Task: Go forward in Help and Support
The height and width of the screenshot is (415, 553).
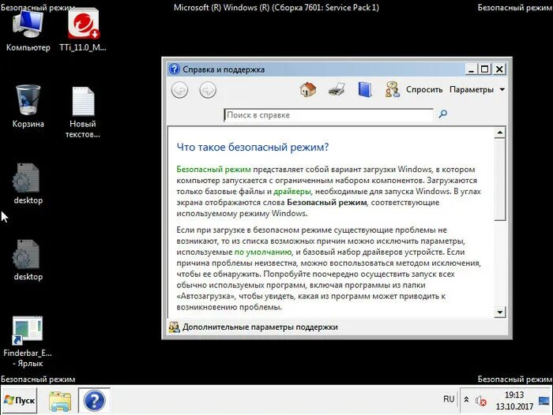Action: 208,90
